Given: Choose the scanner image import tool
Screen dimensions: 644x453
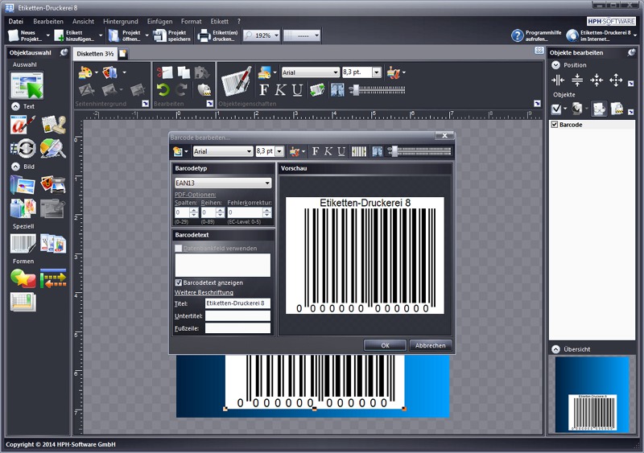Looking at the screenshot, I should coord(53,185).
